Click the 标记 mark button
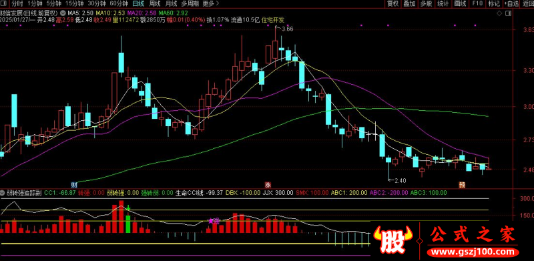The width and height of the screenshot is (534, 261). [494, 4]
